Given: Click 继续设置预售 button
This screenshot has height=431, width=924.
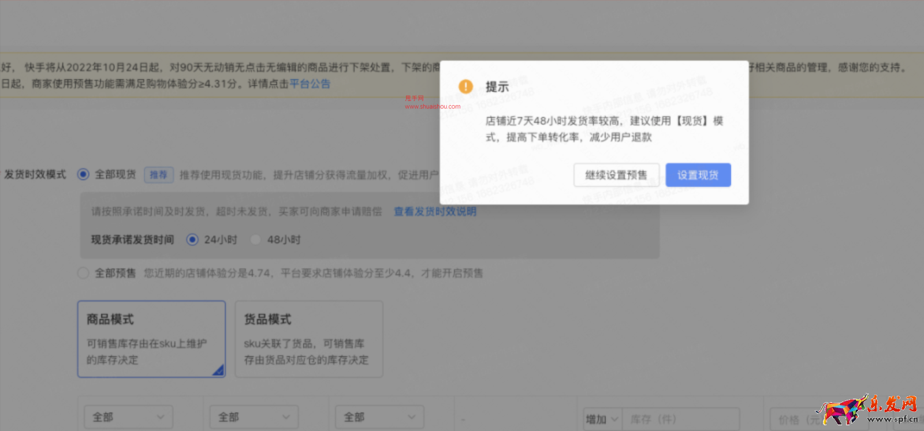Looking at the screenshot, I should (x=616, y=175).
